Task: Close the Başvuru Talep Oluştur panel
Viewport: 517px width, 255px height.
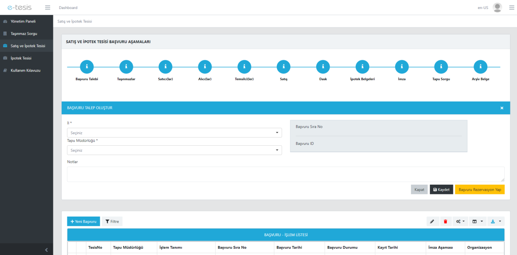Action: [502, 108]
